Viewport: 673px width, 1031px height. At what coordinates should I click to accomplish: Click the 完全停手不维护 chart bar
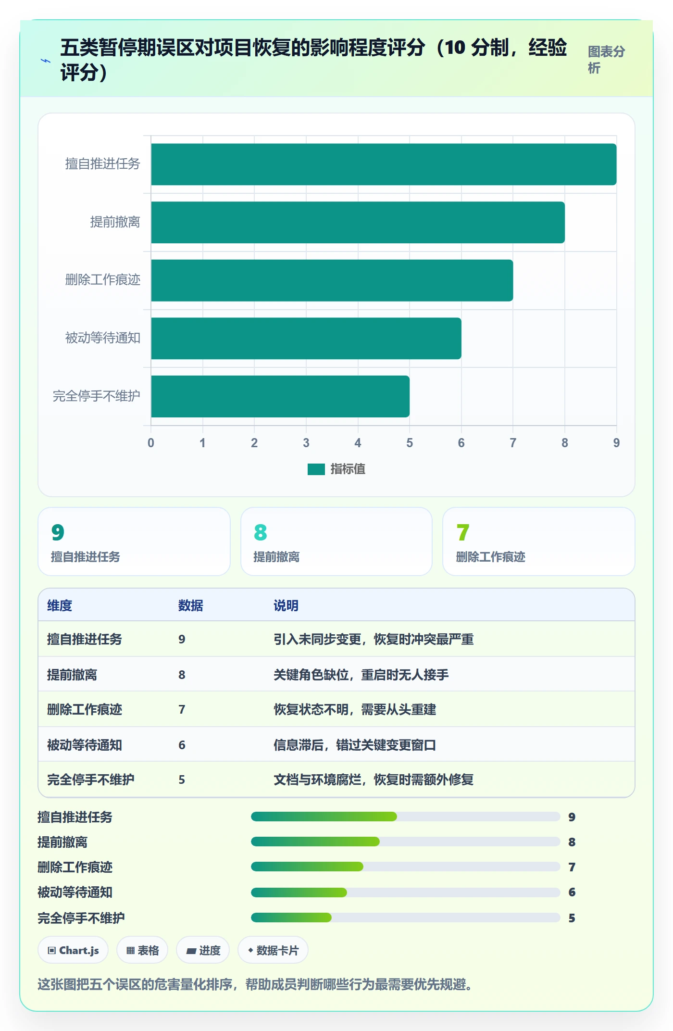(280, 397)
